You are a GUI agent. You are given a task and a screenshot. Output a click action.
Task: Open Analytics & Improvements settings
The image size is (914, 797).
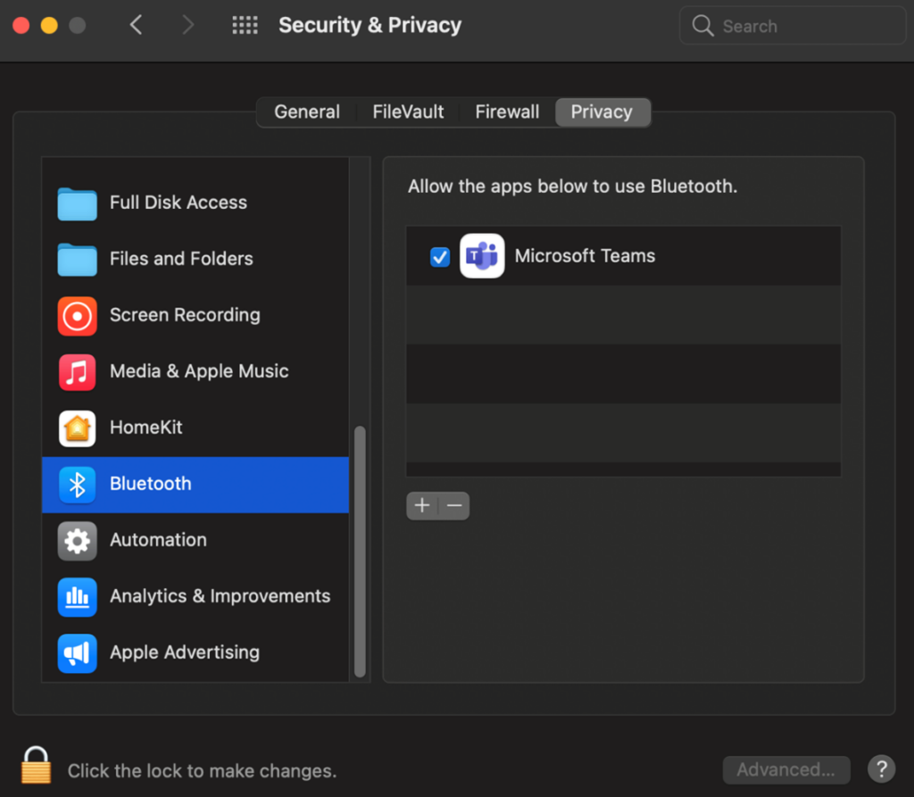[x=219, y=597]
